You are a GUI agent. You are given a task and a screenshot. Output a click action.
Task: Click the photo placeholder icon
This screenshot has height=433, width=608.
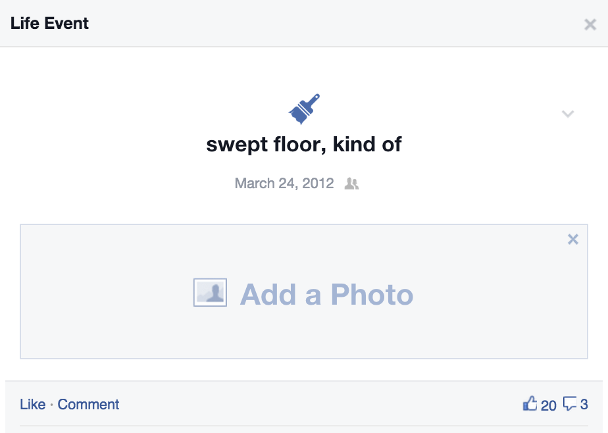pos(210,292)
